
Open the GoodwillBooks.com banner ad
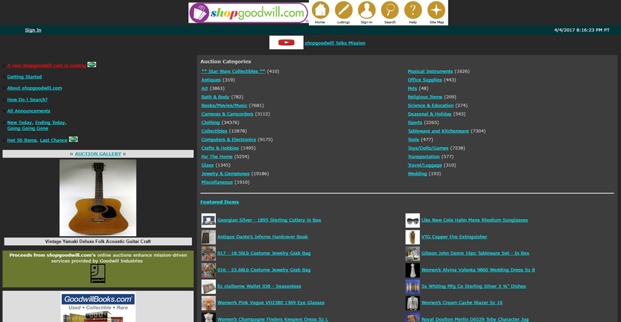98,307
